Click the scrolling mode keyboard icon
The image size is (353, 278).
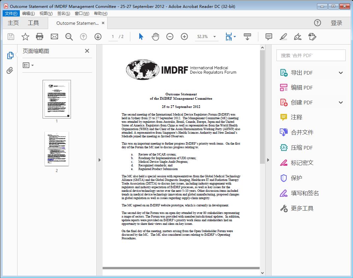click(247, 37)
